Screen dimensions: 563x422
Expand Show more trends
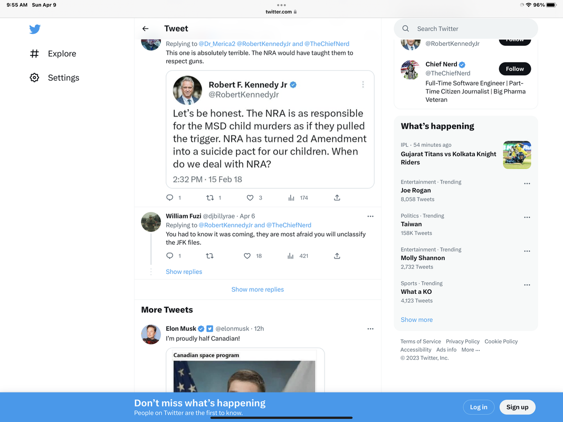416,319
